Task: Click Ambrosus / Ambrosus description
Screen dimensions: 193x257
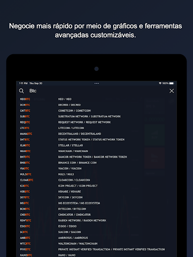Action: 73,238
